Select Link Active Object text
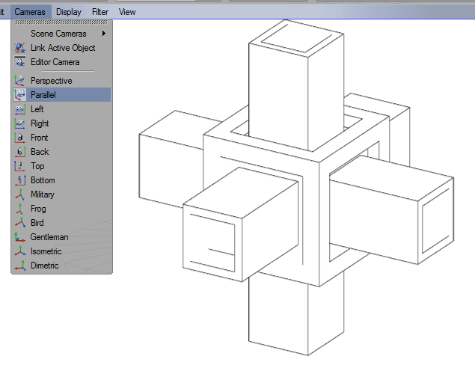Viewport: 475px width, 365px height. pyautogui.click(x=63, y=48)
